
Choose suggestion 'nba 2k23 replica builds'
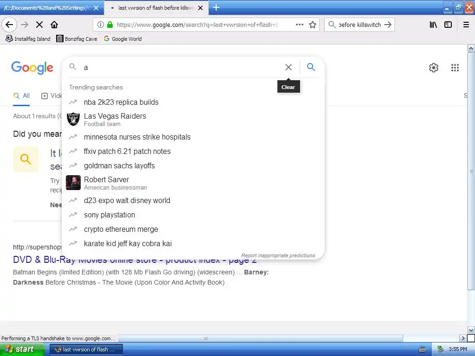click(193, 102)
